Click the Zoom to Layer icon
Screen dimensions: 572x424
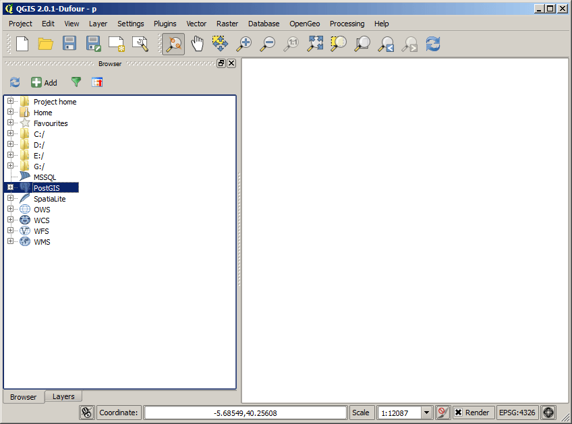362,43
